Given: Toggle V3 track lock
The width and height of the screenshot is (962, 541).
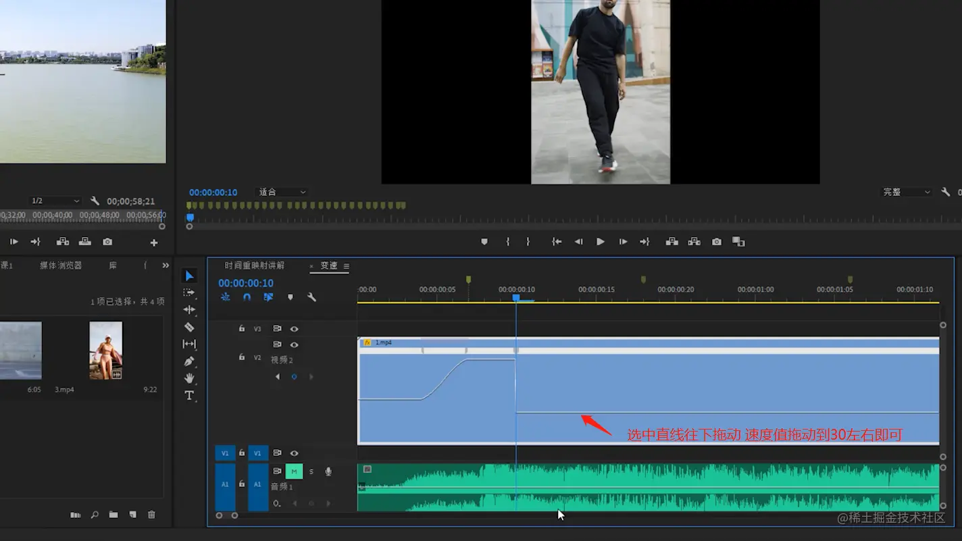Looking at the screenshot, I should tap(242, 328).
